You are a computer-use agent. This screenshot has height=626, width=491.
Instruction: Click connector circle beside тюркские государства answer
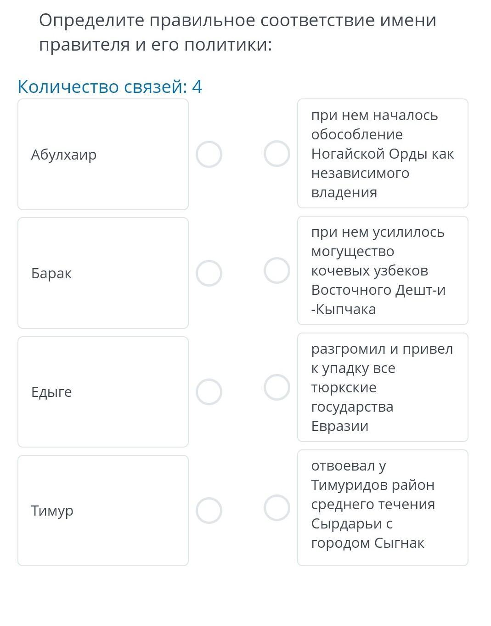[277, 387]
